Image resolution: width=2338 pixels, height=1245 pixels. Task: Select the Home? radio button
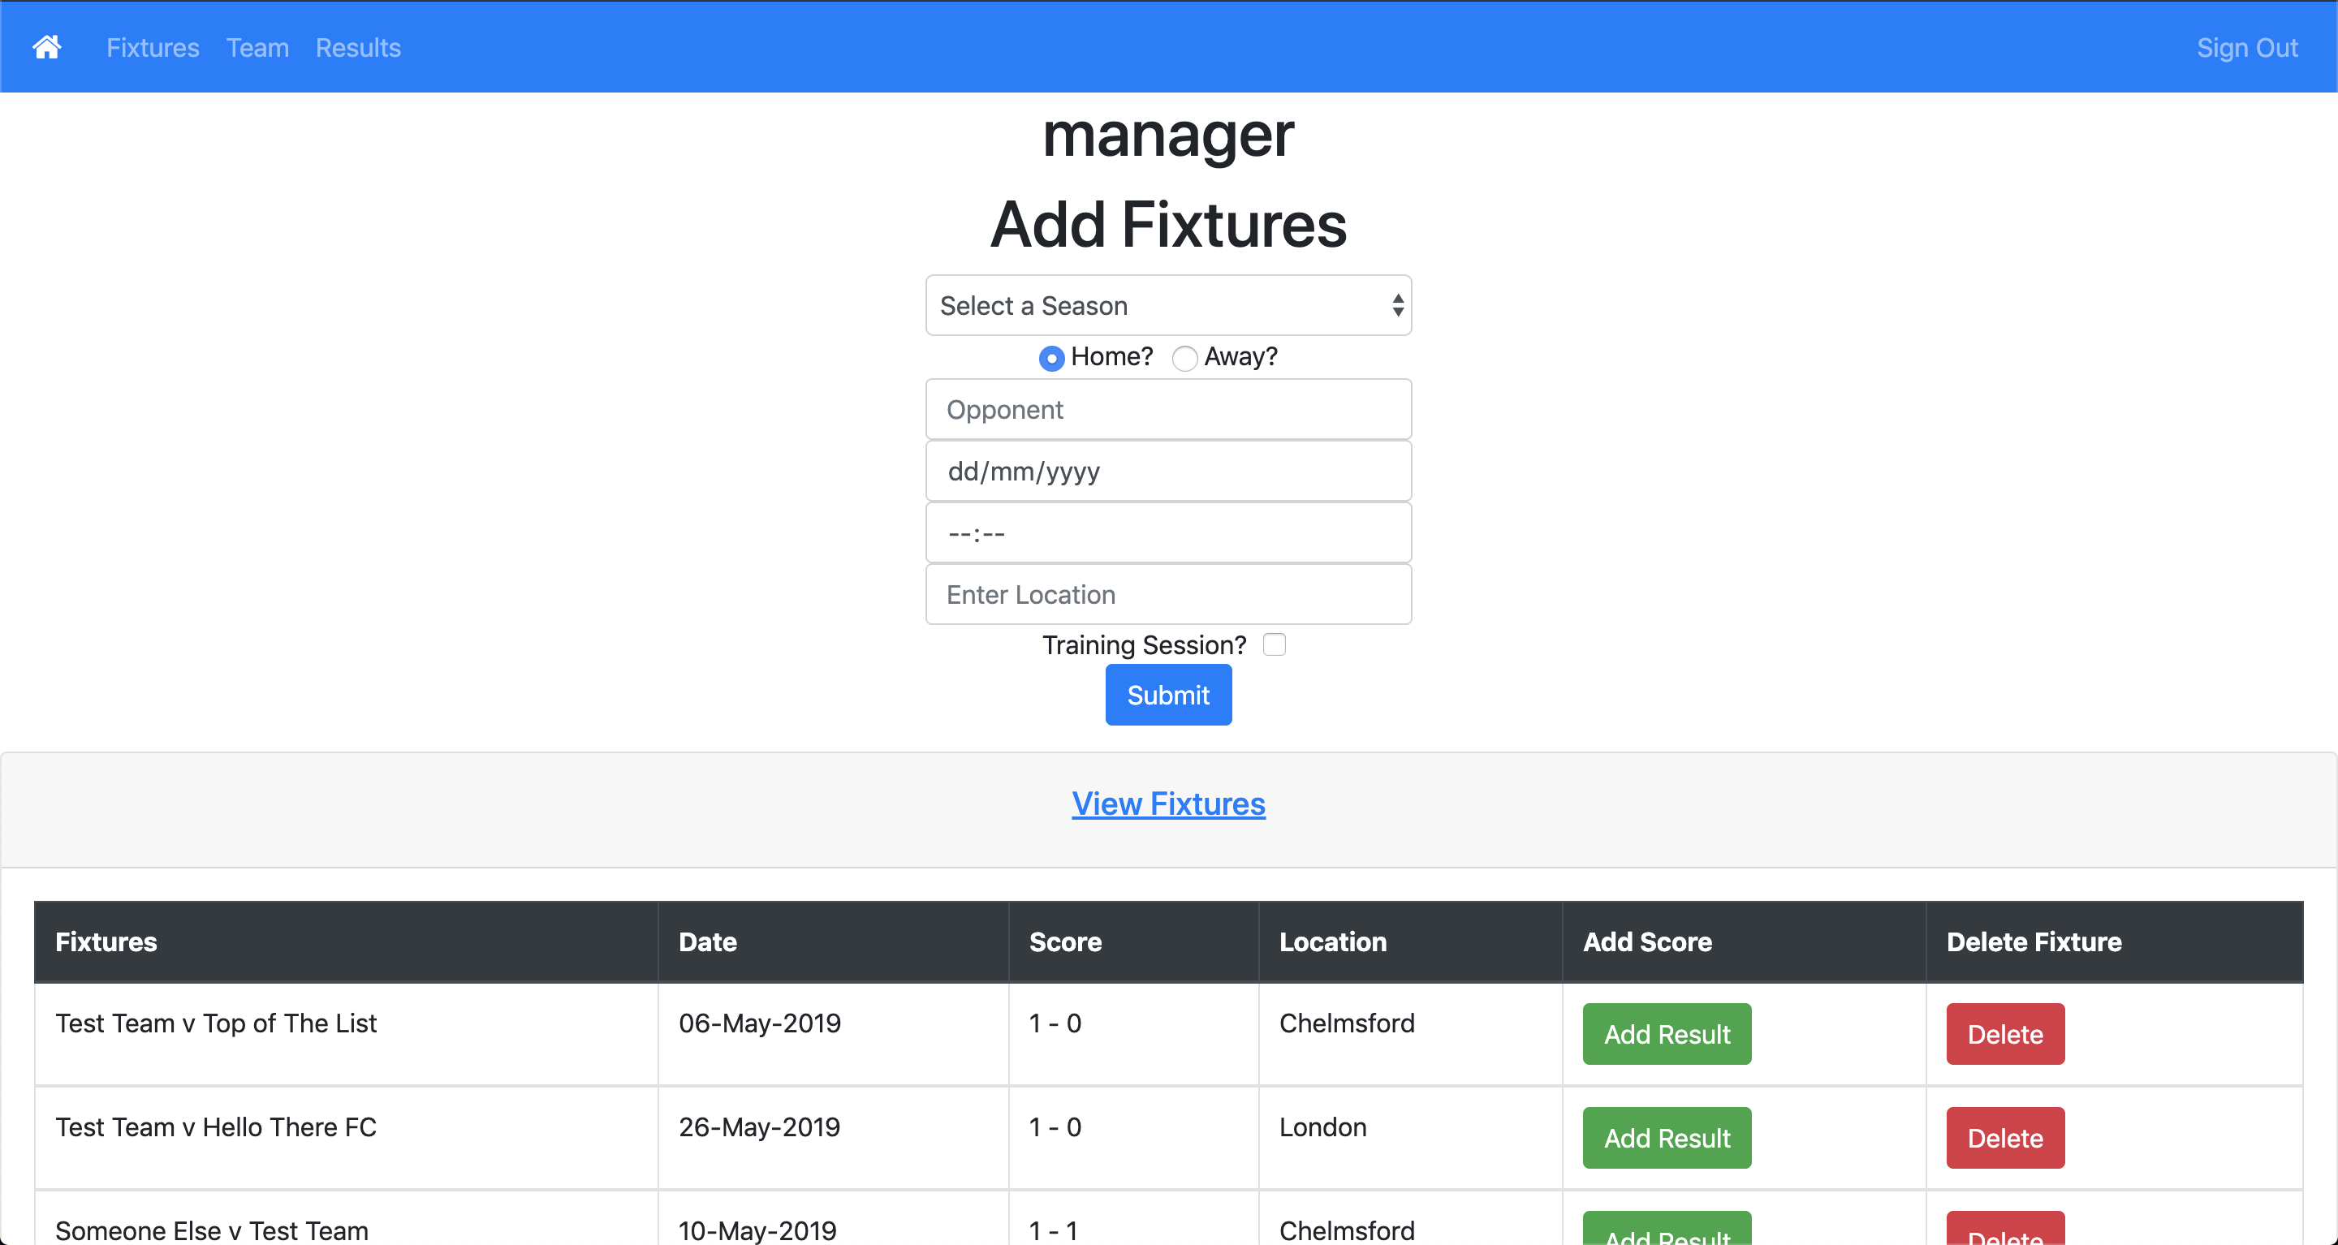1051,359
